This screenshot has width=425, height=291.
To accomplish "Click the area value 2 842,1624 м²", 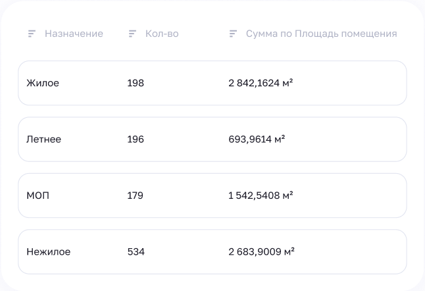I will click(x=261, y=84).
